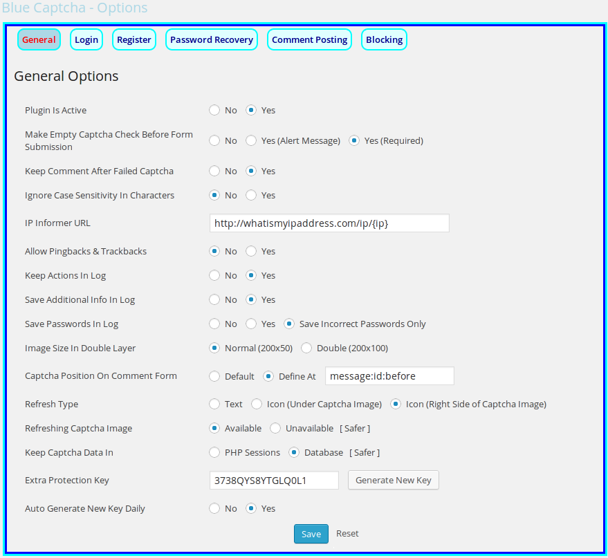Open the General tab
The image size is (608, 558).
pyautogui.click(x=39, y=39)
